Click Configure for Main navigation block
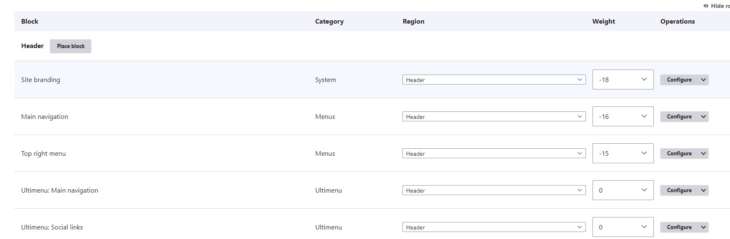Screen dimensions: 730x239 [679, 116]
